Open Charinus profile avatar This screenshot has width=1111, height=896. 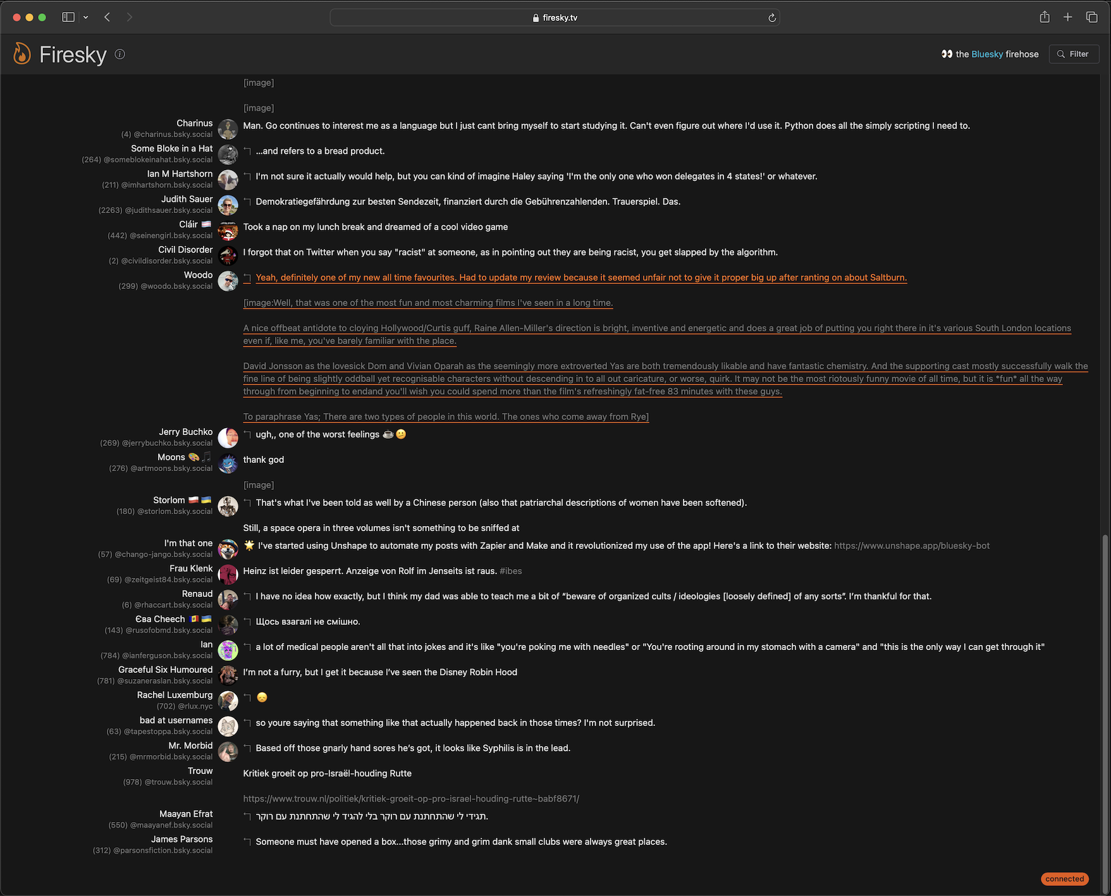(228, 129)
